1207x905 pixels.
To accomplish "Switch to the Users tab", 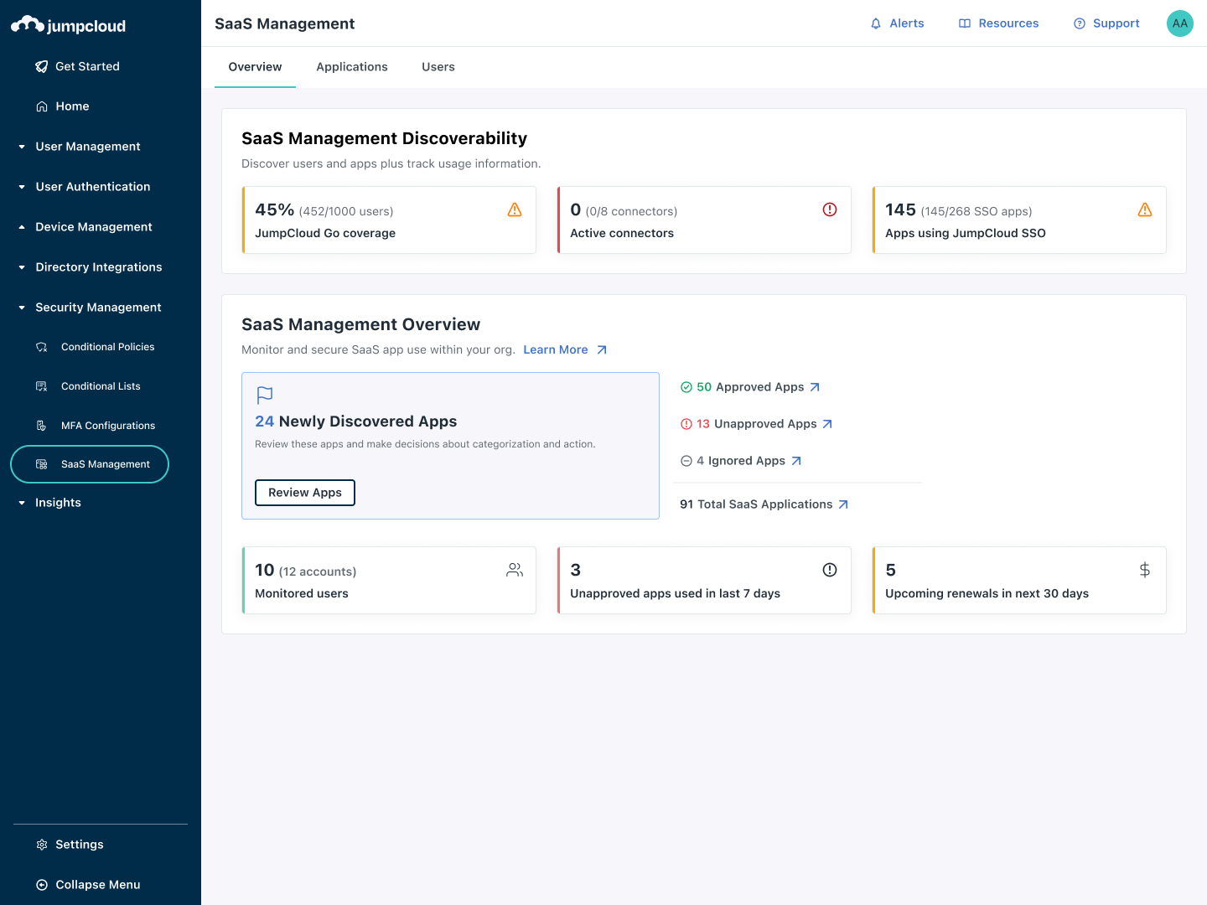I will (438, 67).
